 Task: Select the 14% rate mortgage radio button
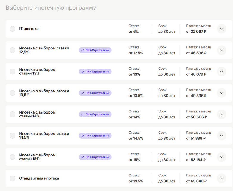[x=13, y=114]
